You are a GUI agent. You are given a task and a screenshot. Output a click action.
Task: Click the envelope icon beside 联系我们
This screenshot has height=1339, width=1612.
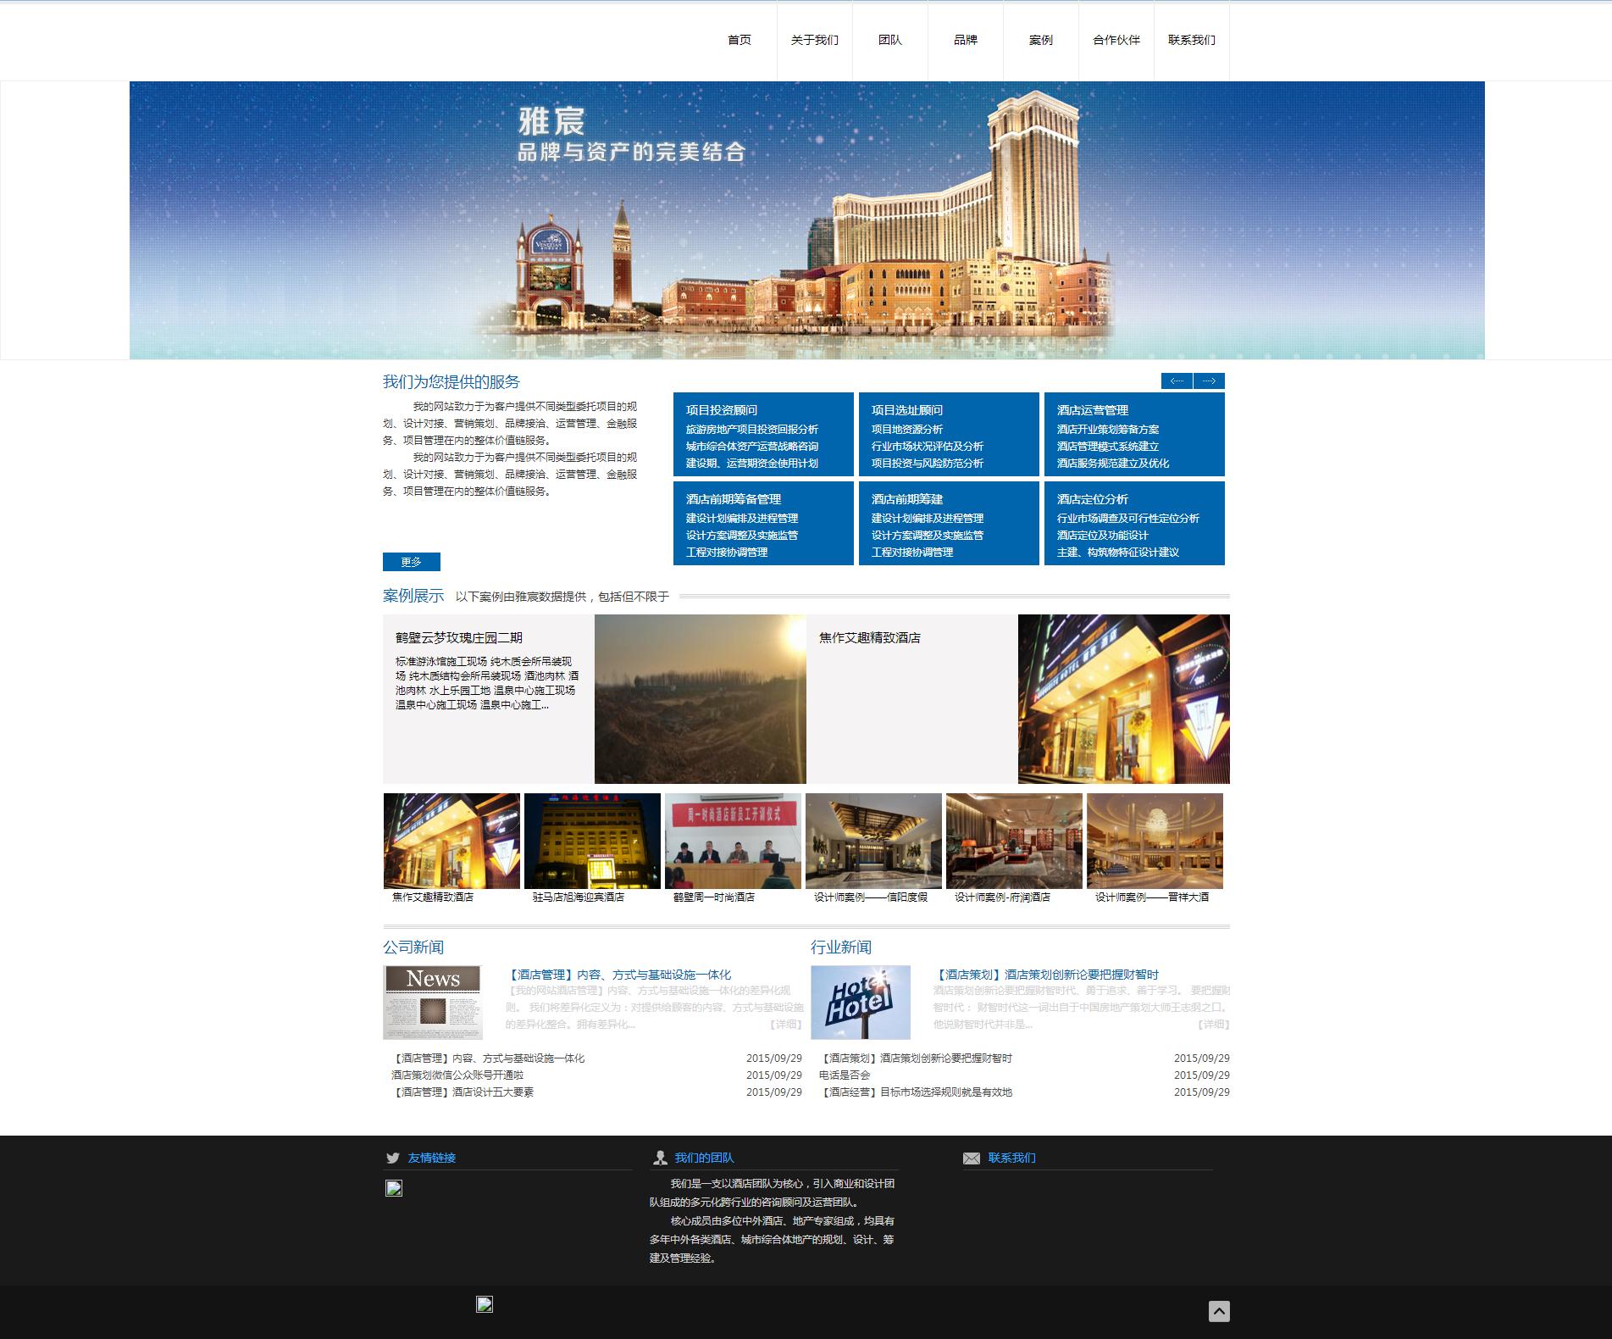click(972, 1158)
